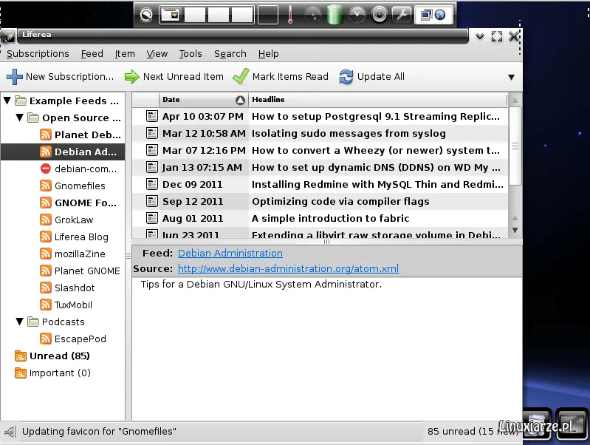This screenshot has width=590, height=445.
Task: Switch to the fourth virtual desktop in pager
Action: tap(242, 15)
